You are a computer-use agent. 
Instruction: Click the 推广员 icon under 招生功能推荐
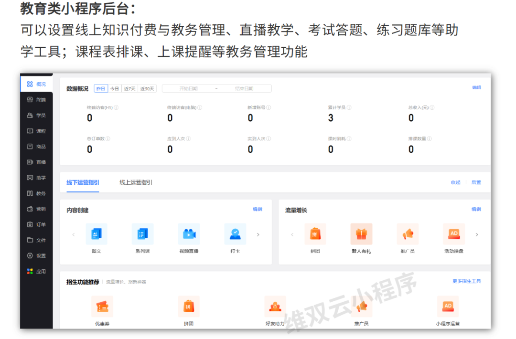(x=361, y=307)
